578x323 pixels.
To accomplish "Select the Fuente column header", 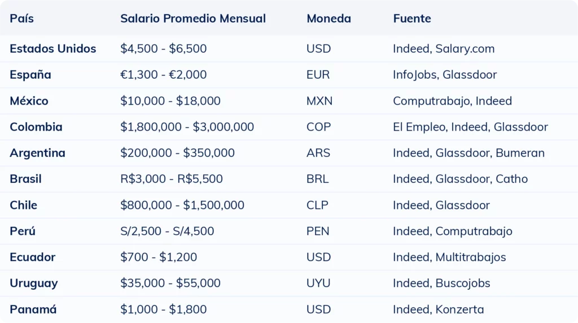I will click(412, 19).
